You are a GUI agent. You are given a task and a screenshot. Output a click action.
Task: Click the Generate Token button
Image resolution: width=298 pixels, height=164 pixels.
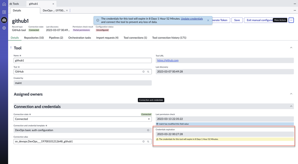(221, 20)
